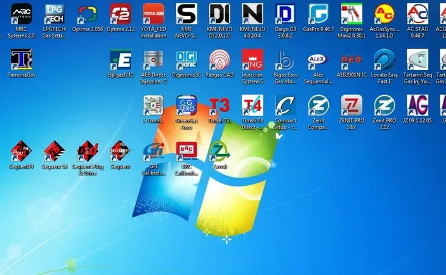Open the Diego G3 3.0.8.2 shortcut
Viewport: 446px width, 275px height.
point(285,14)
